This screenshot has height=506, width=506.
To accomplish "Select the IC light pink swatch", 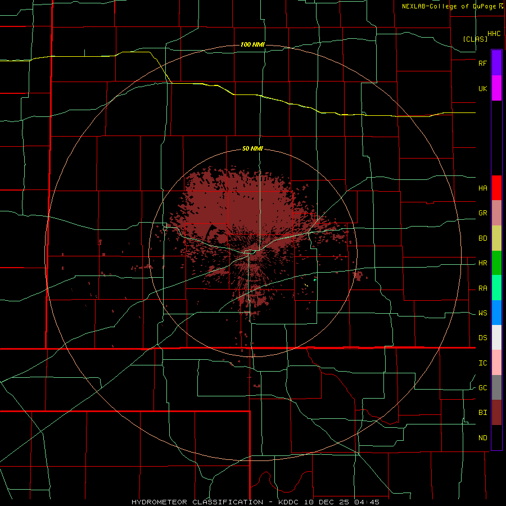I will click(x=496, y=363).
